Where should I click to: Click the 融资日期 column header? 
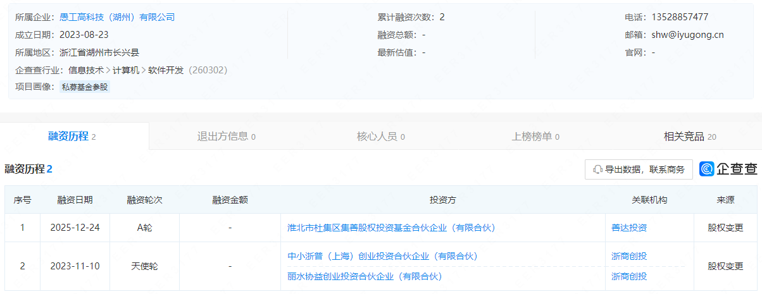(75, 200)
